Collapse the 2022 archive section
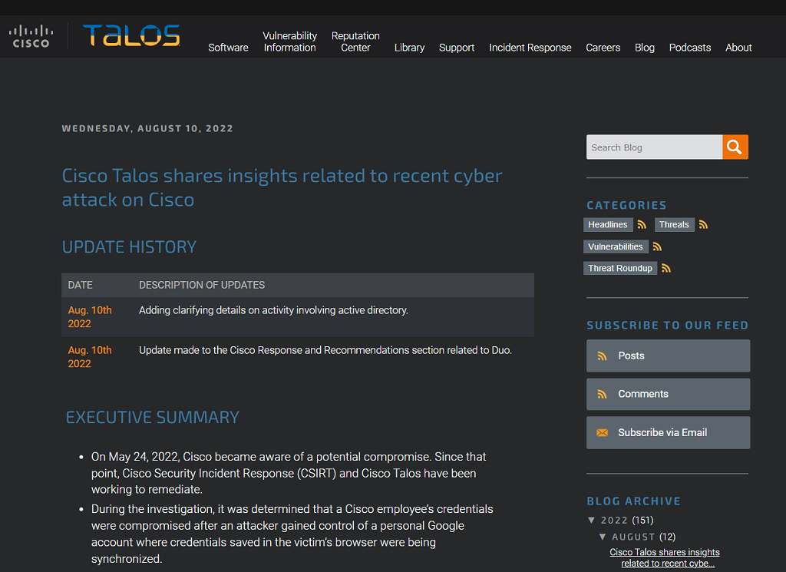 point(593,520)
